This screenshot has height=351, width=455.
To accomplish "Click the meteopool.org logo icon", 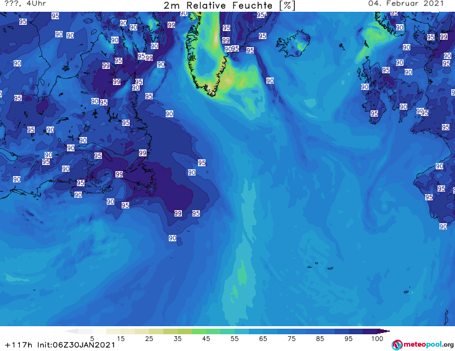I will [x=397, y=345].
